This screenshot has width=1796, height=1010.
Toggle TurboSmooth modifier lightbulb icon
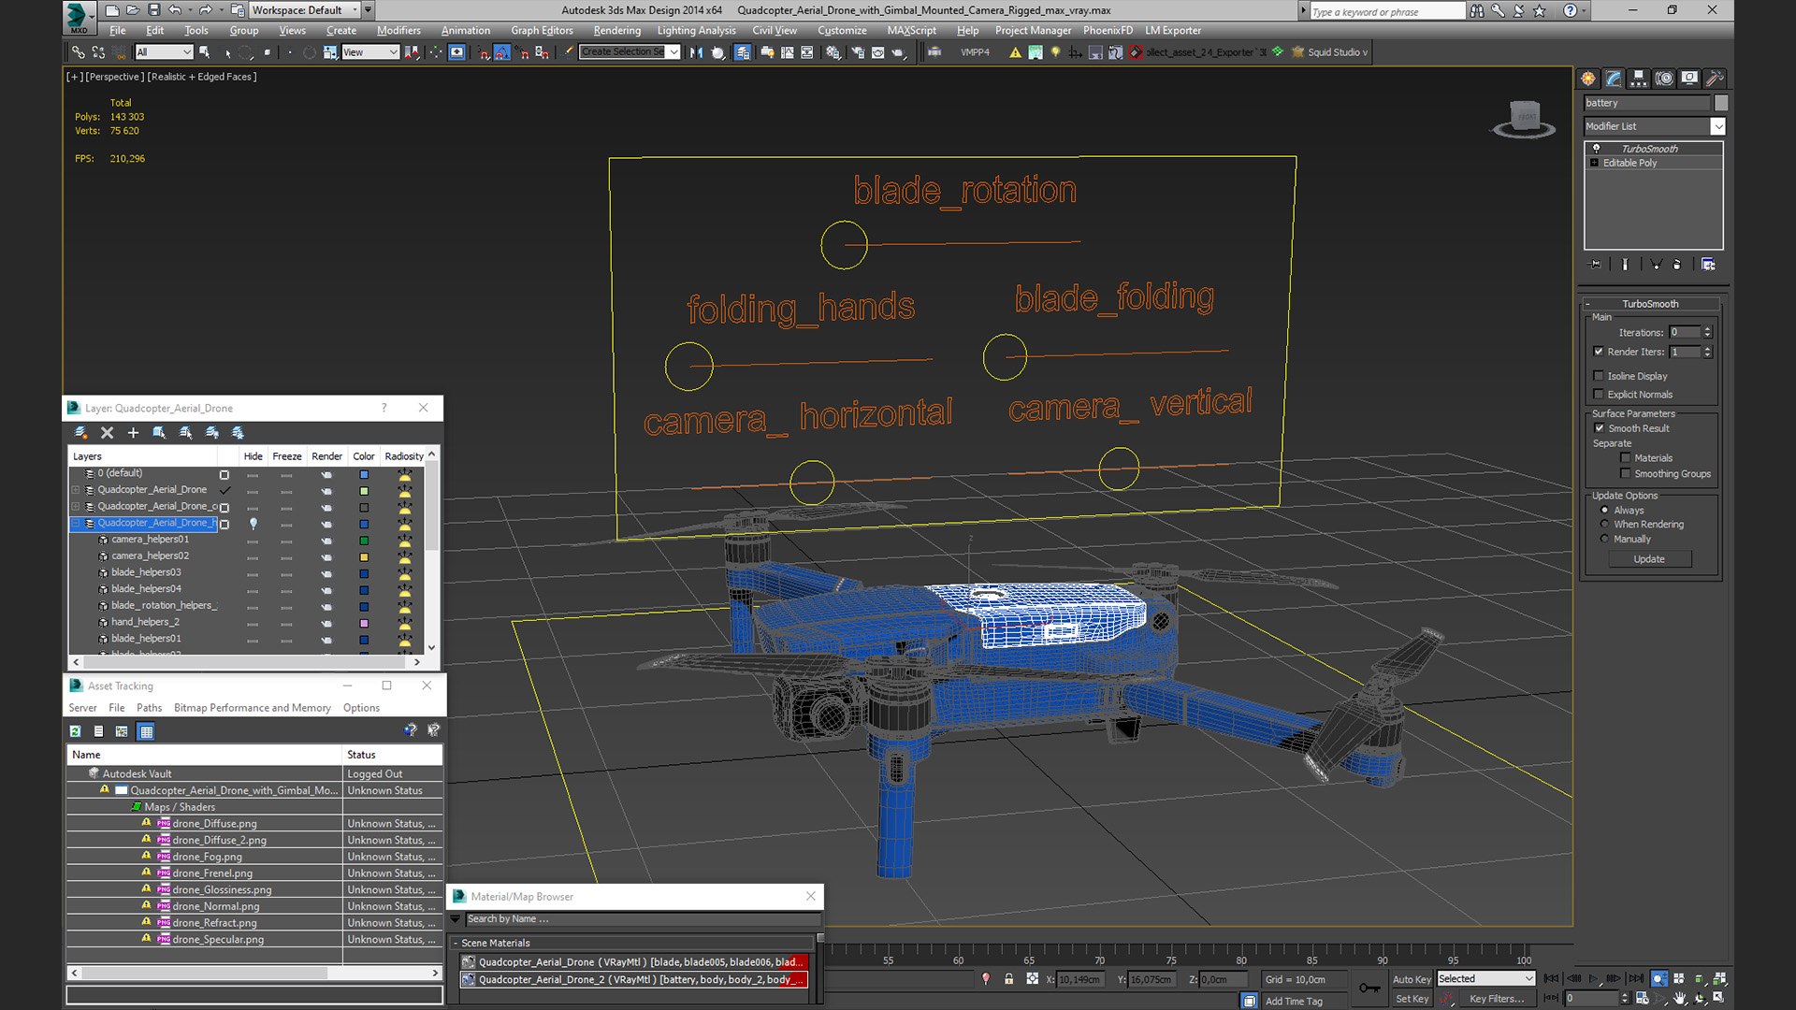point(1597,149)
